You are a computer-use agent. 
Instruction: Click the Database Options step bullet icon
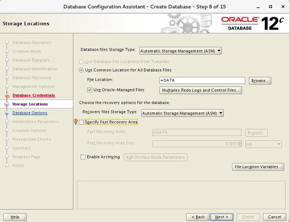point(7,113)
